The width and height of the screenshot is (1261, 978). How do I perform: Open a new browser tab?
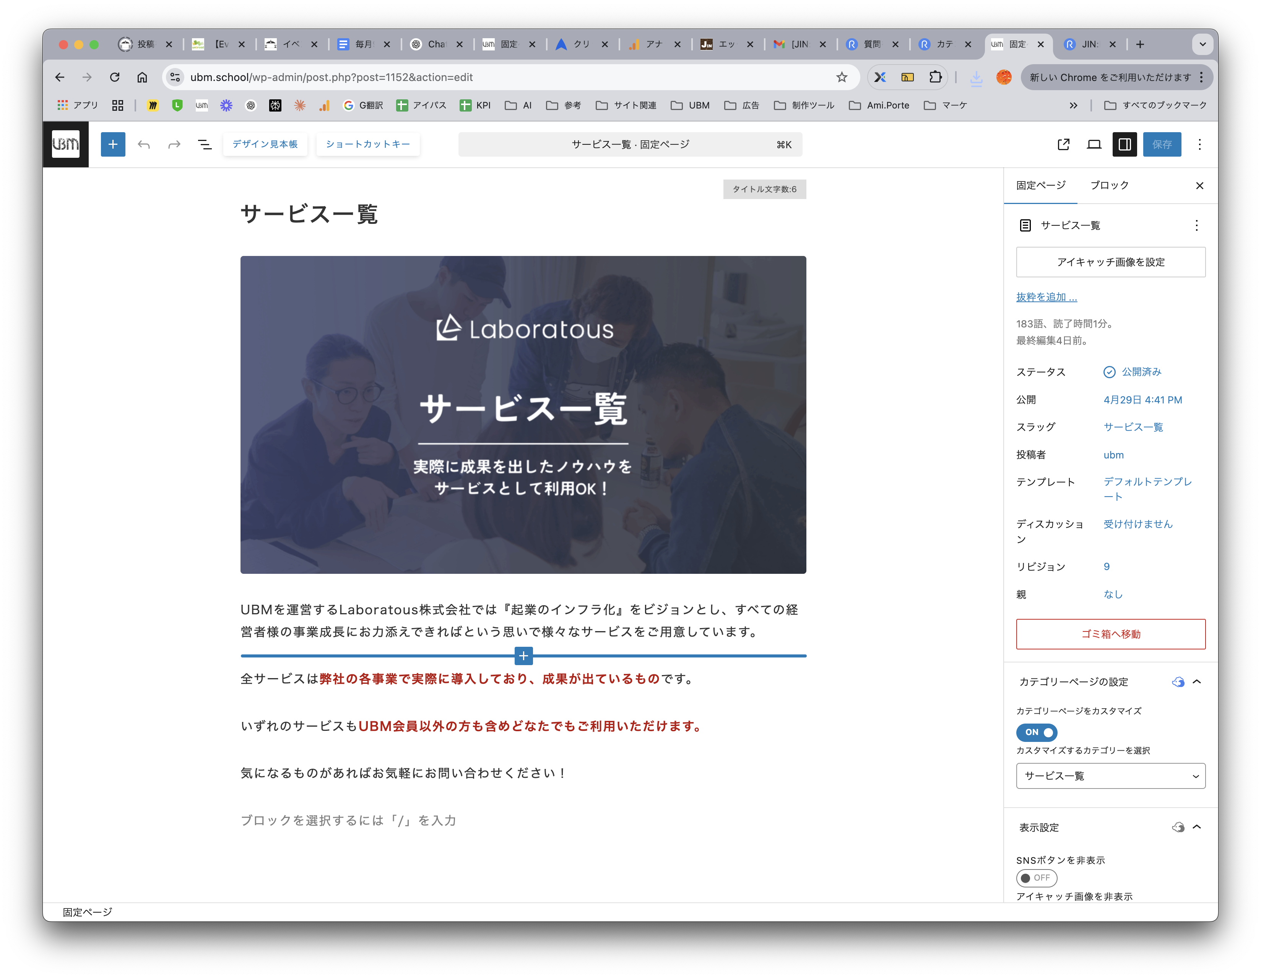click(x=1140, y=44)
